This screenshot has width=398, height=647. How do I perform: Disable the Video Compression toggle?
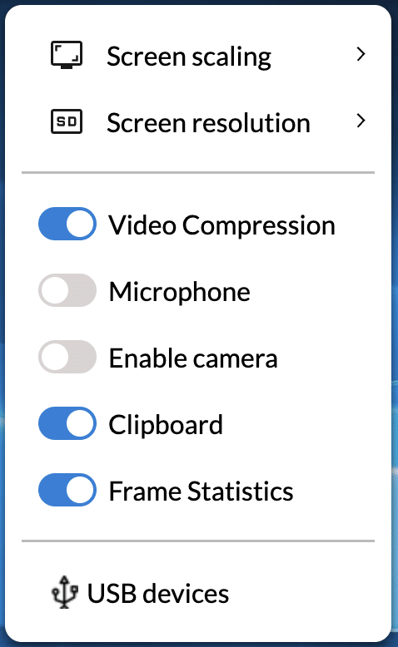pos(67,224)
